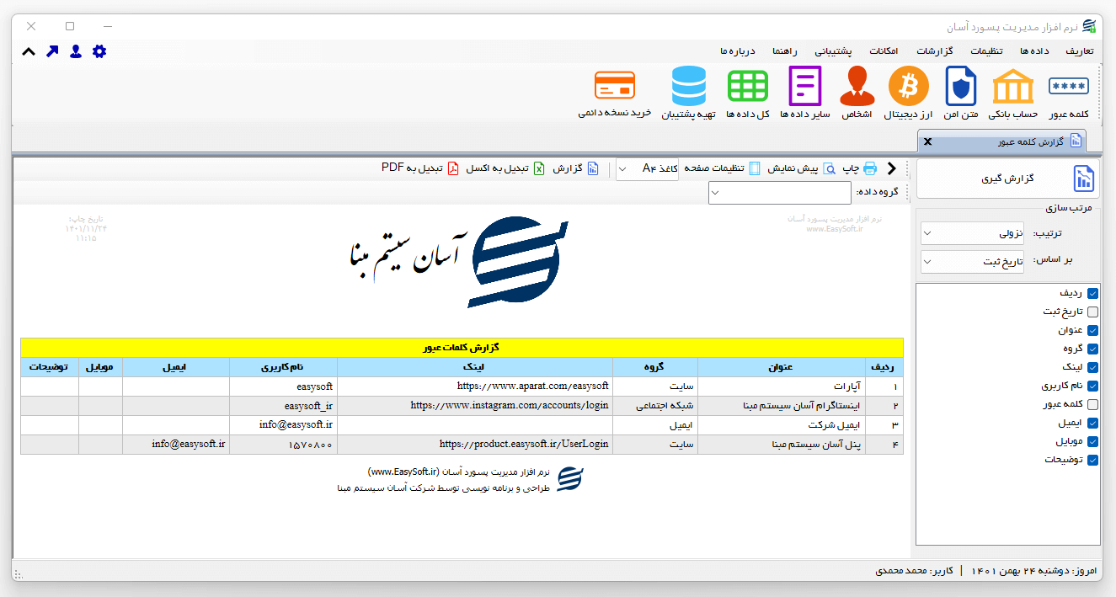Image resolution: width=1116 pixels, height=597 pixels.
Task: Toggle the توضیحات (Notes) checkbox
Action: [x=1093, y=460]
